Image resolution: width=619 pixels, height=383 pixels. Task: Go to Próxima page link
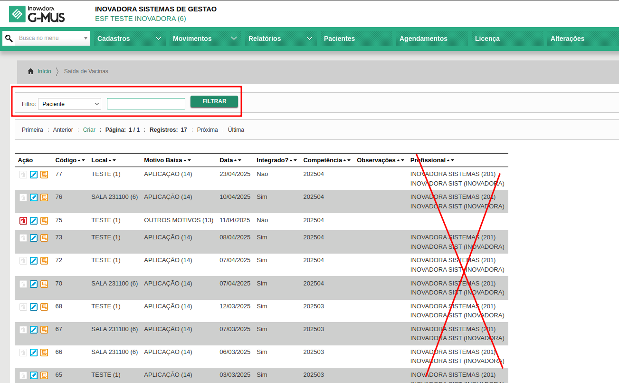[208, 130]
